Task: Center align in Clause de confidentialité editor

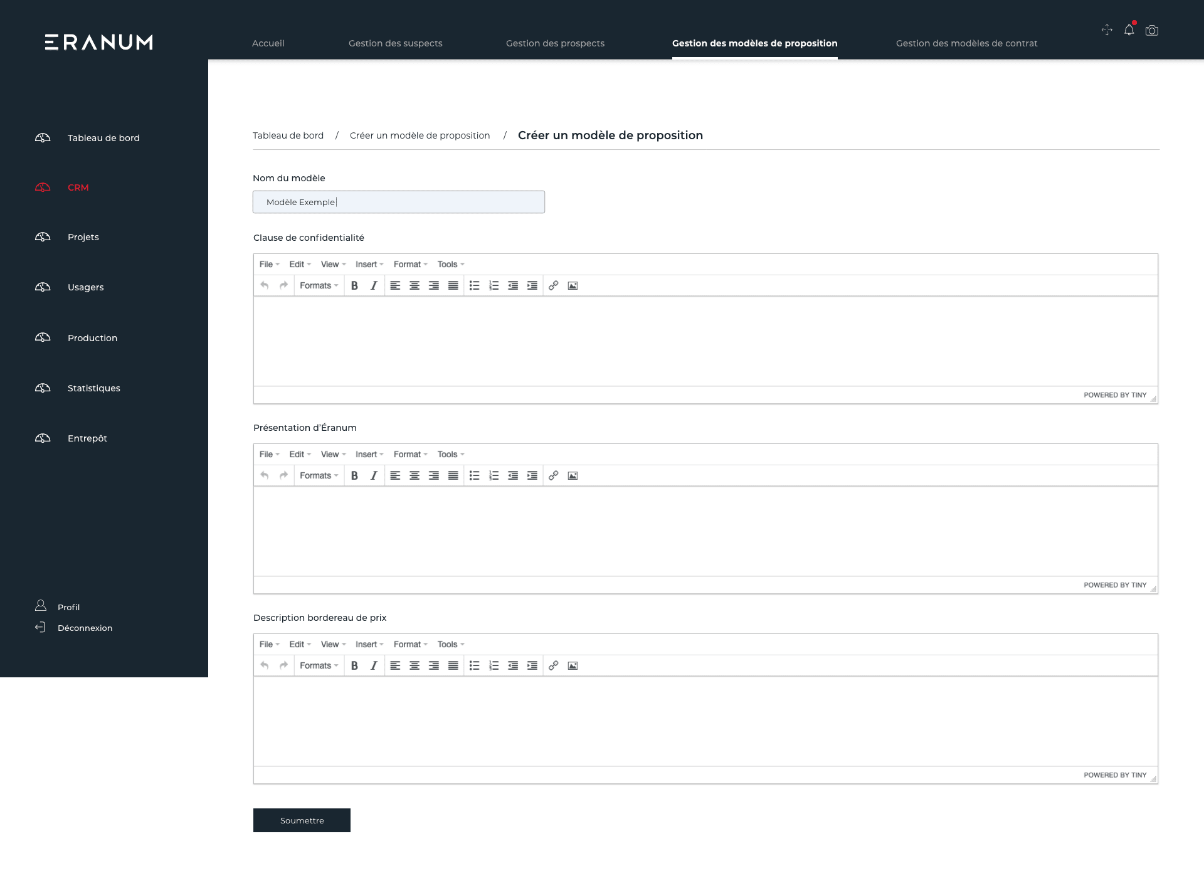Action: [x=415, y=285]
